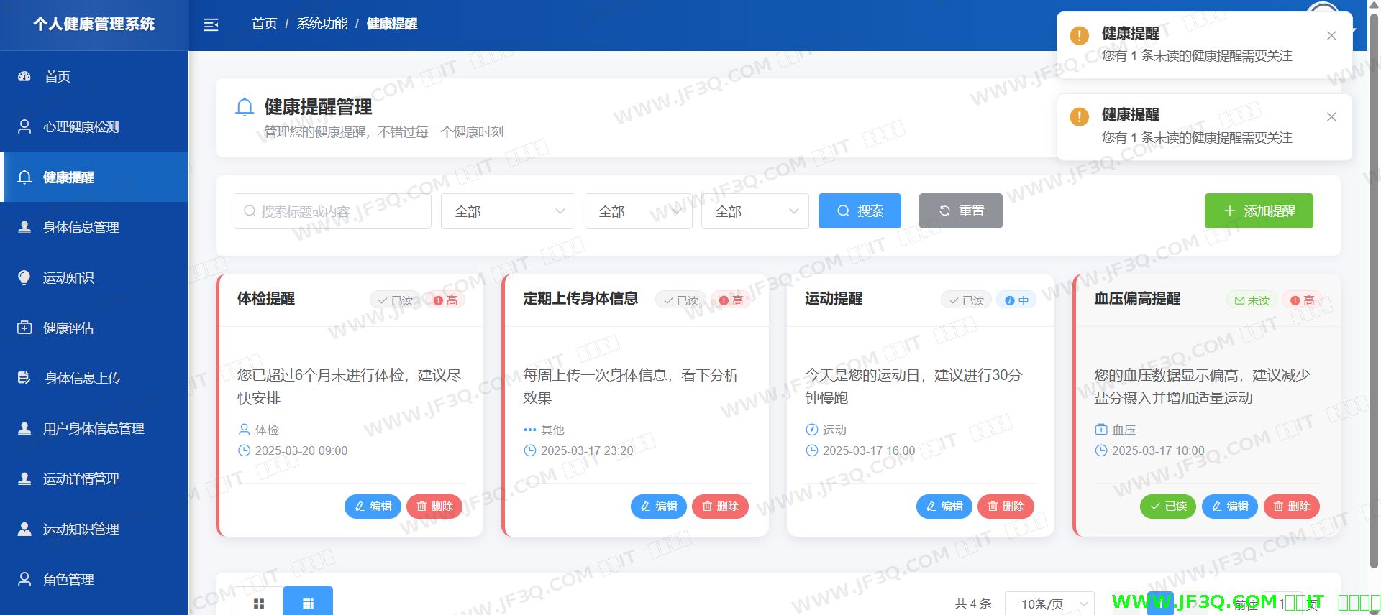Open the 10条/页 page size selector
This screenshot has height=615, width=1381.
pos(1049,604)
